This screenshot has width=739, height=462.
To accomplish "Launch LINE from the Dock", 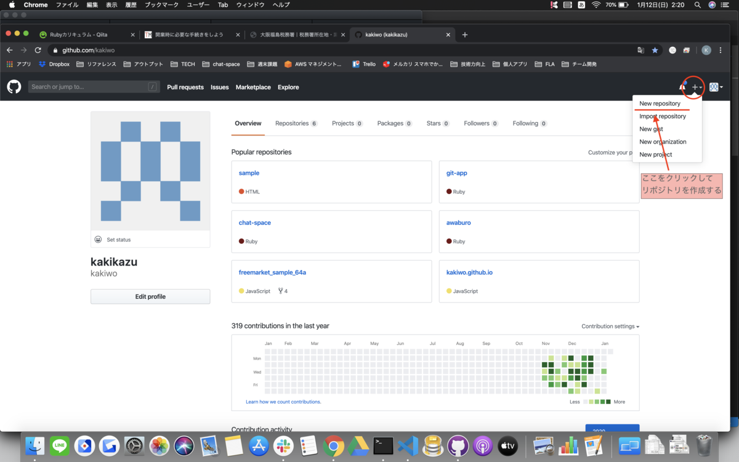I will click(60, 445).
